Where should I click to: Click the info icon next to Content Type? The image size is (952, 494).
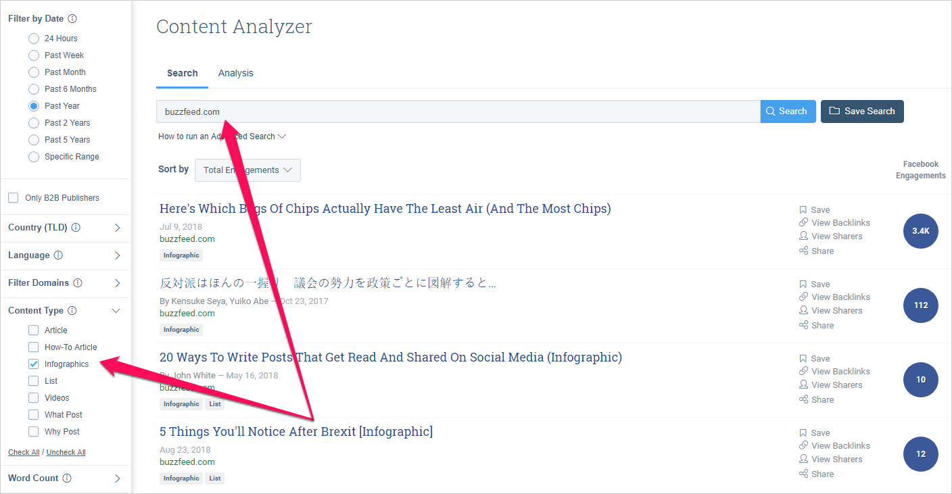[72, 311]
